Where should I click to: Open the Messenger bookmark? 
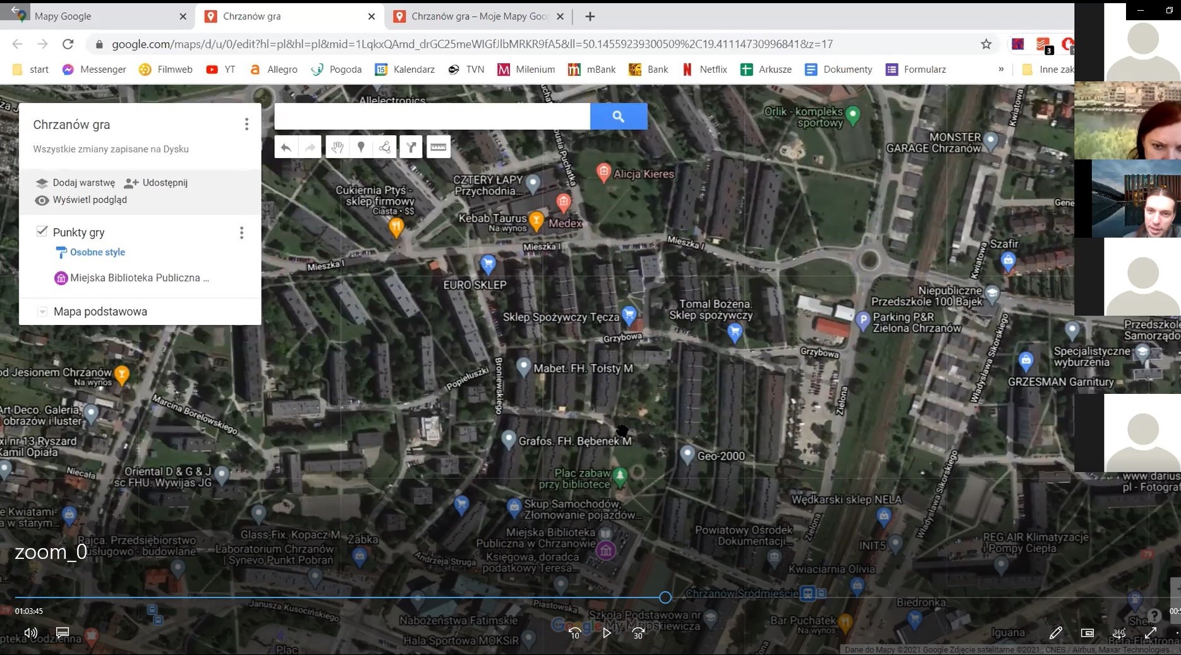point(94,70)
